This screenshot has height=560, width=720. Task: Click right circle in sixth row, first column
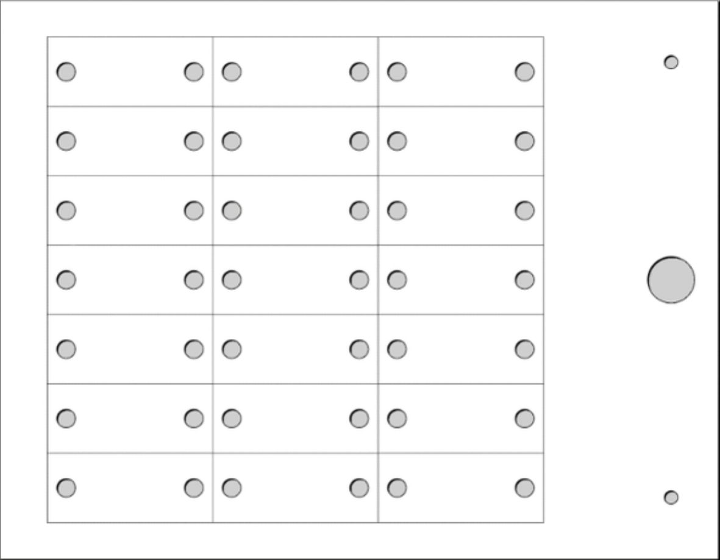(194, 419)
